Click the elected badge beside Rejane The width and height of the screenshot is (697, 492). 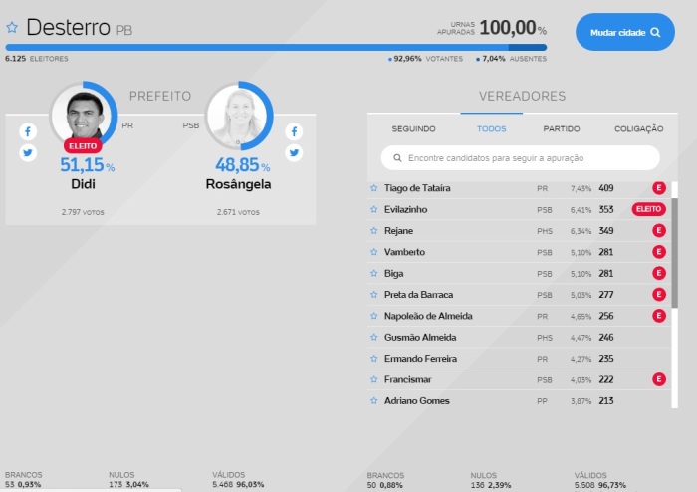(658, 231)
